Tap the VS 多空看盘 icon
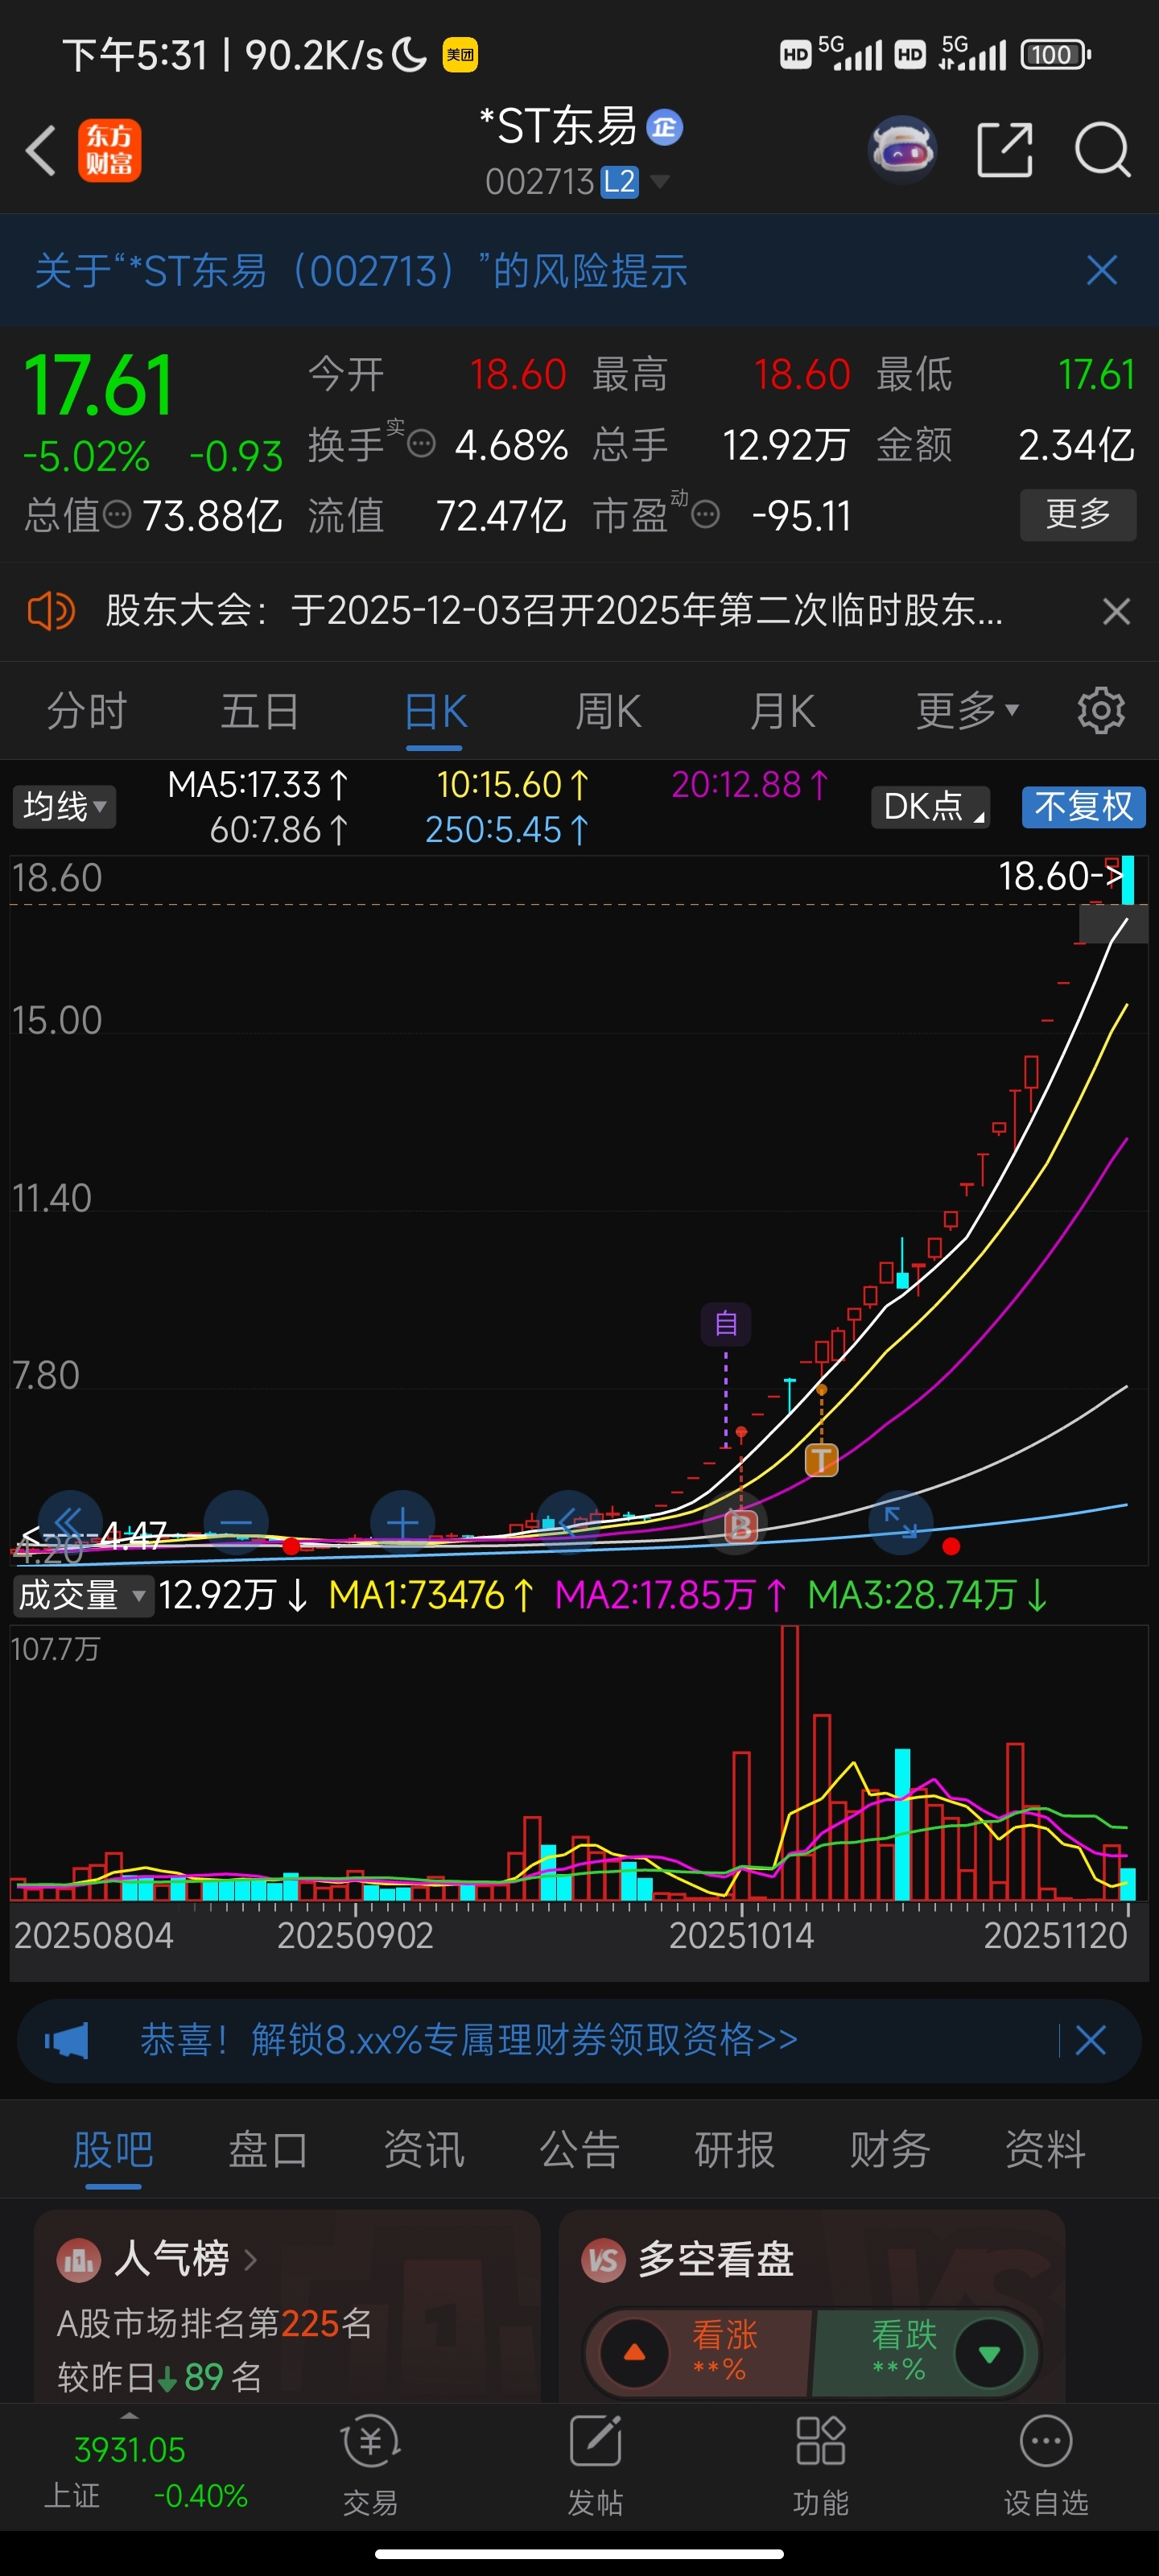 click(x=603, y=2260)
